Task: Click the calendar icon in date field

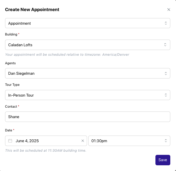Action: pyautogui.click(x=10, y=141)
